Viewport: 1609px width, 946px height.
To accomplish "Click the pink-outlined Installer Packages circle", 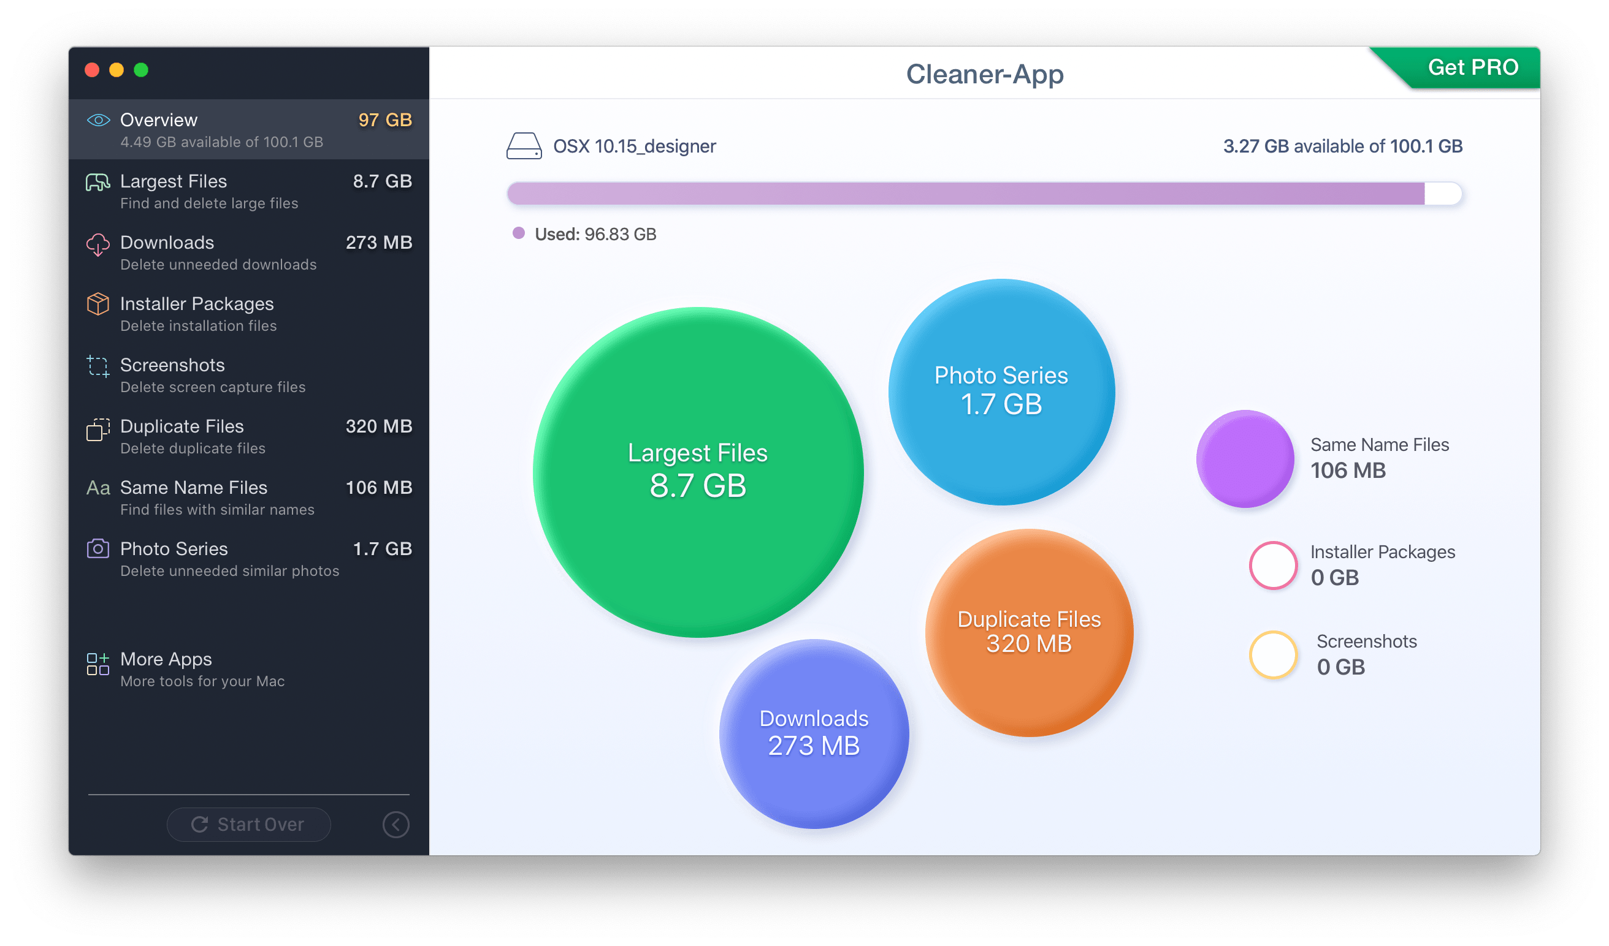I will click(1272, 565).
